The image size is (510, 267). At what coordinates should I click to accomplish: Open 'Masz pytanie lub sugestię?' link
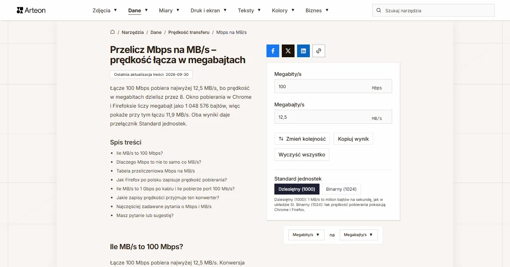pyautogui.click(x=145, y=215)
